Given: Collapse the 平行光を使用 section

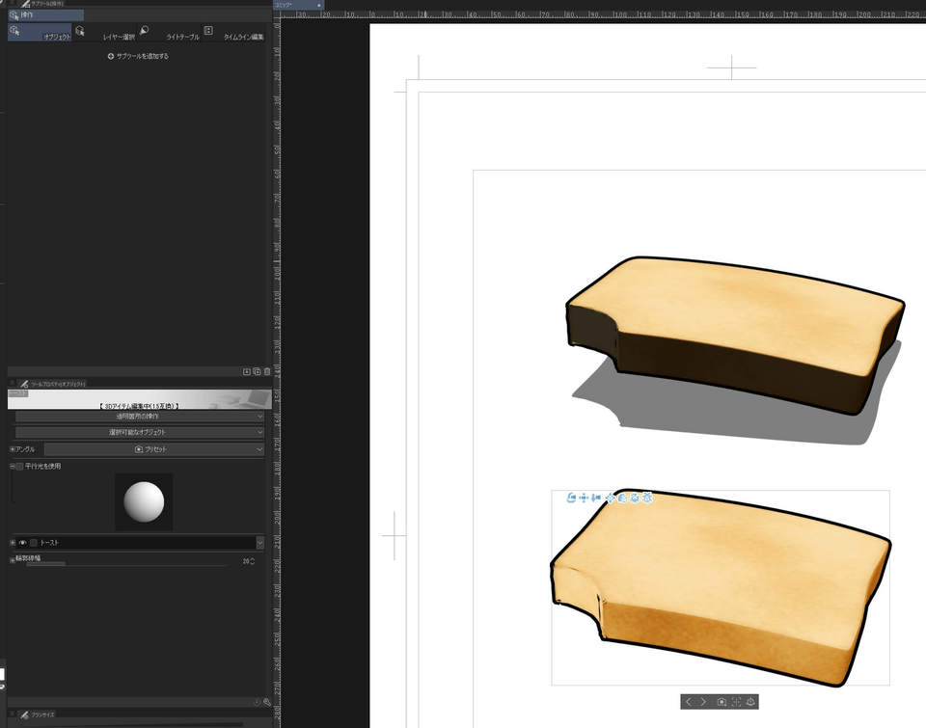Looking at the screenshot, I should (x=13, y=467).
